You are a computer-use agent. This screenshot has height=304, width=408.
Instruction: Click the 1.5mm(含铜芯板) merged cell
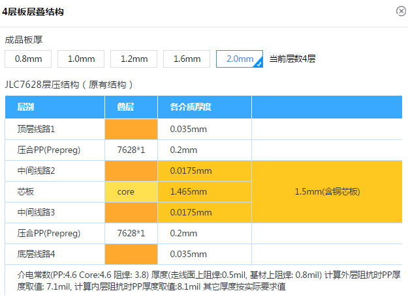[x=326, y=192]
